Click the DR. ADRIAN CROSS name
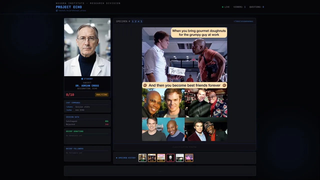The image size is (320, 180). [x=87, y=86]
